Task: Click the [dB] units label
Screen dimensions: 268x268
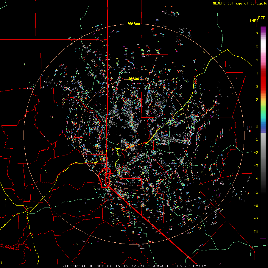Action: tap(254, 21)
